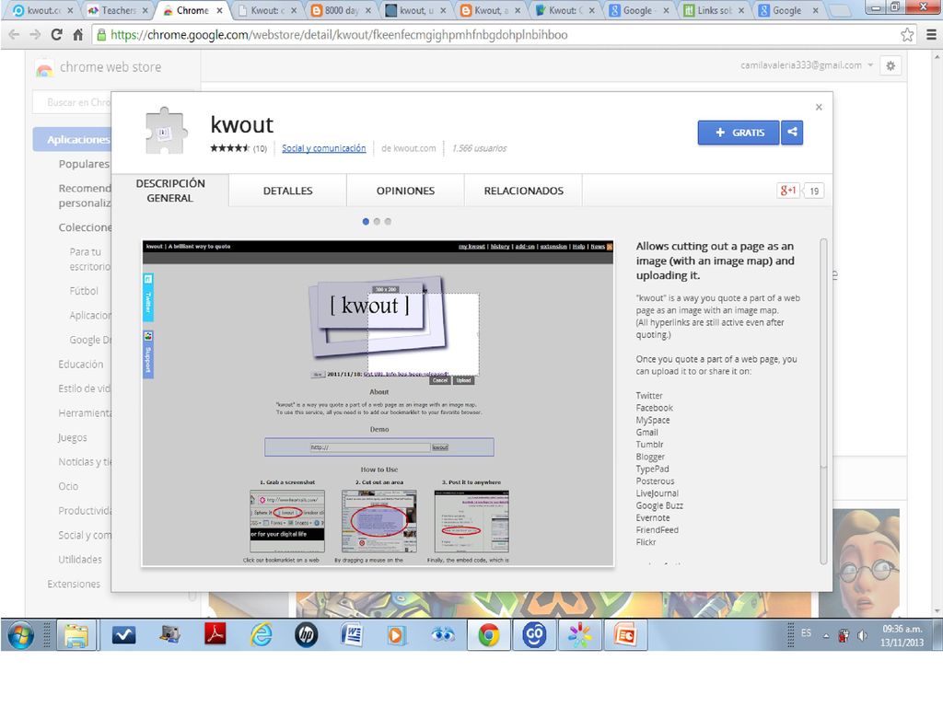Close the Teachers browser tab
This screenshot has width=943, height=707.
(x=145, y=10)
